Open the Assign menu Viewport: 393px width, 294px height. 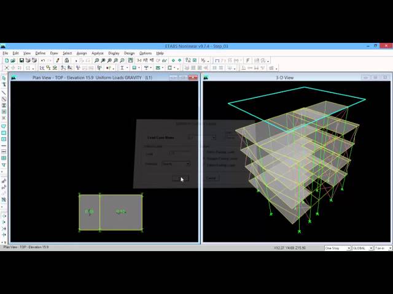point(82,53)
